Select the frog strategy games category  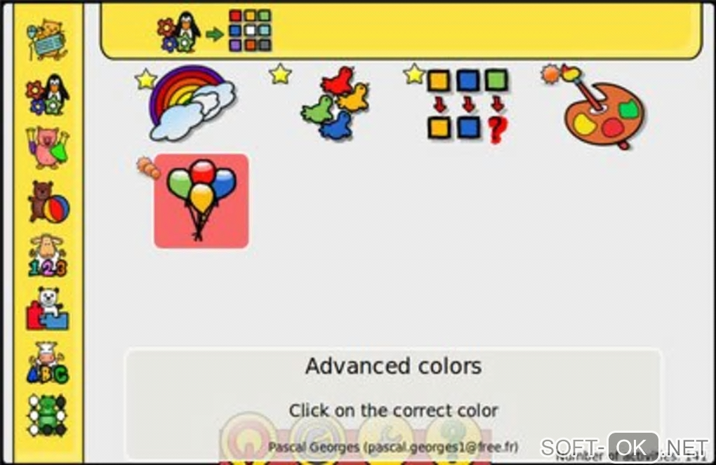point(47,416)
